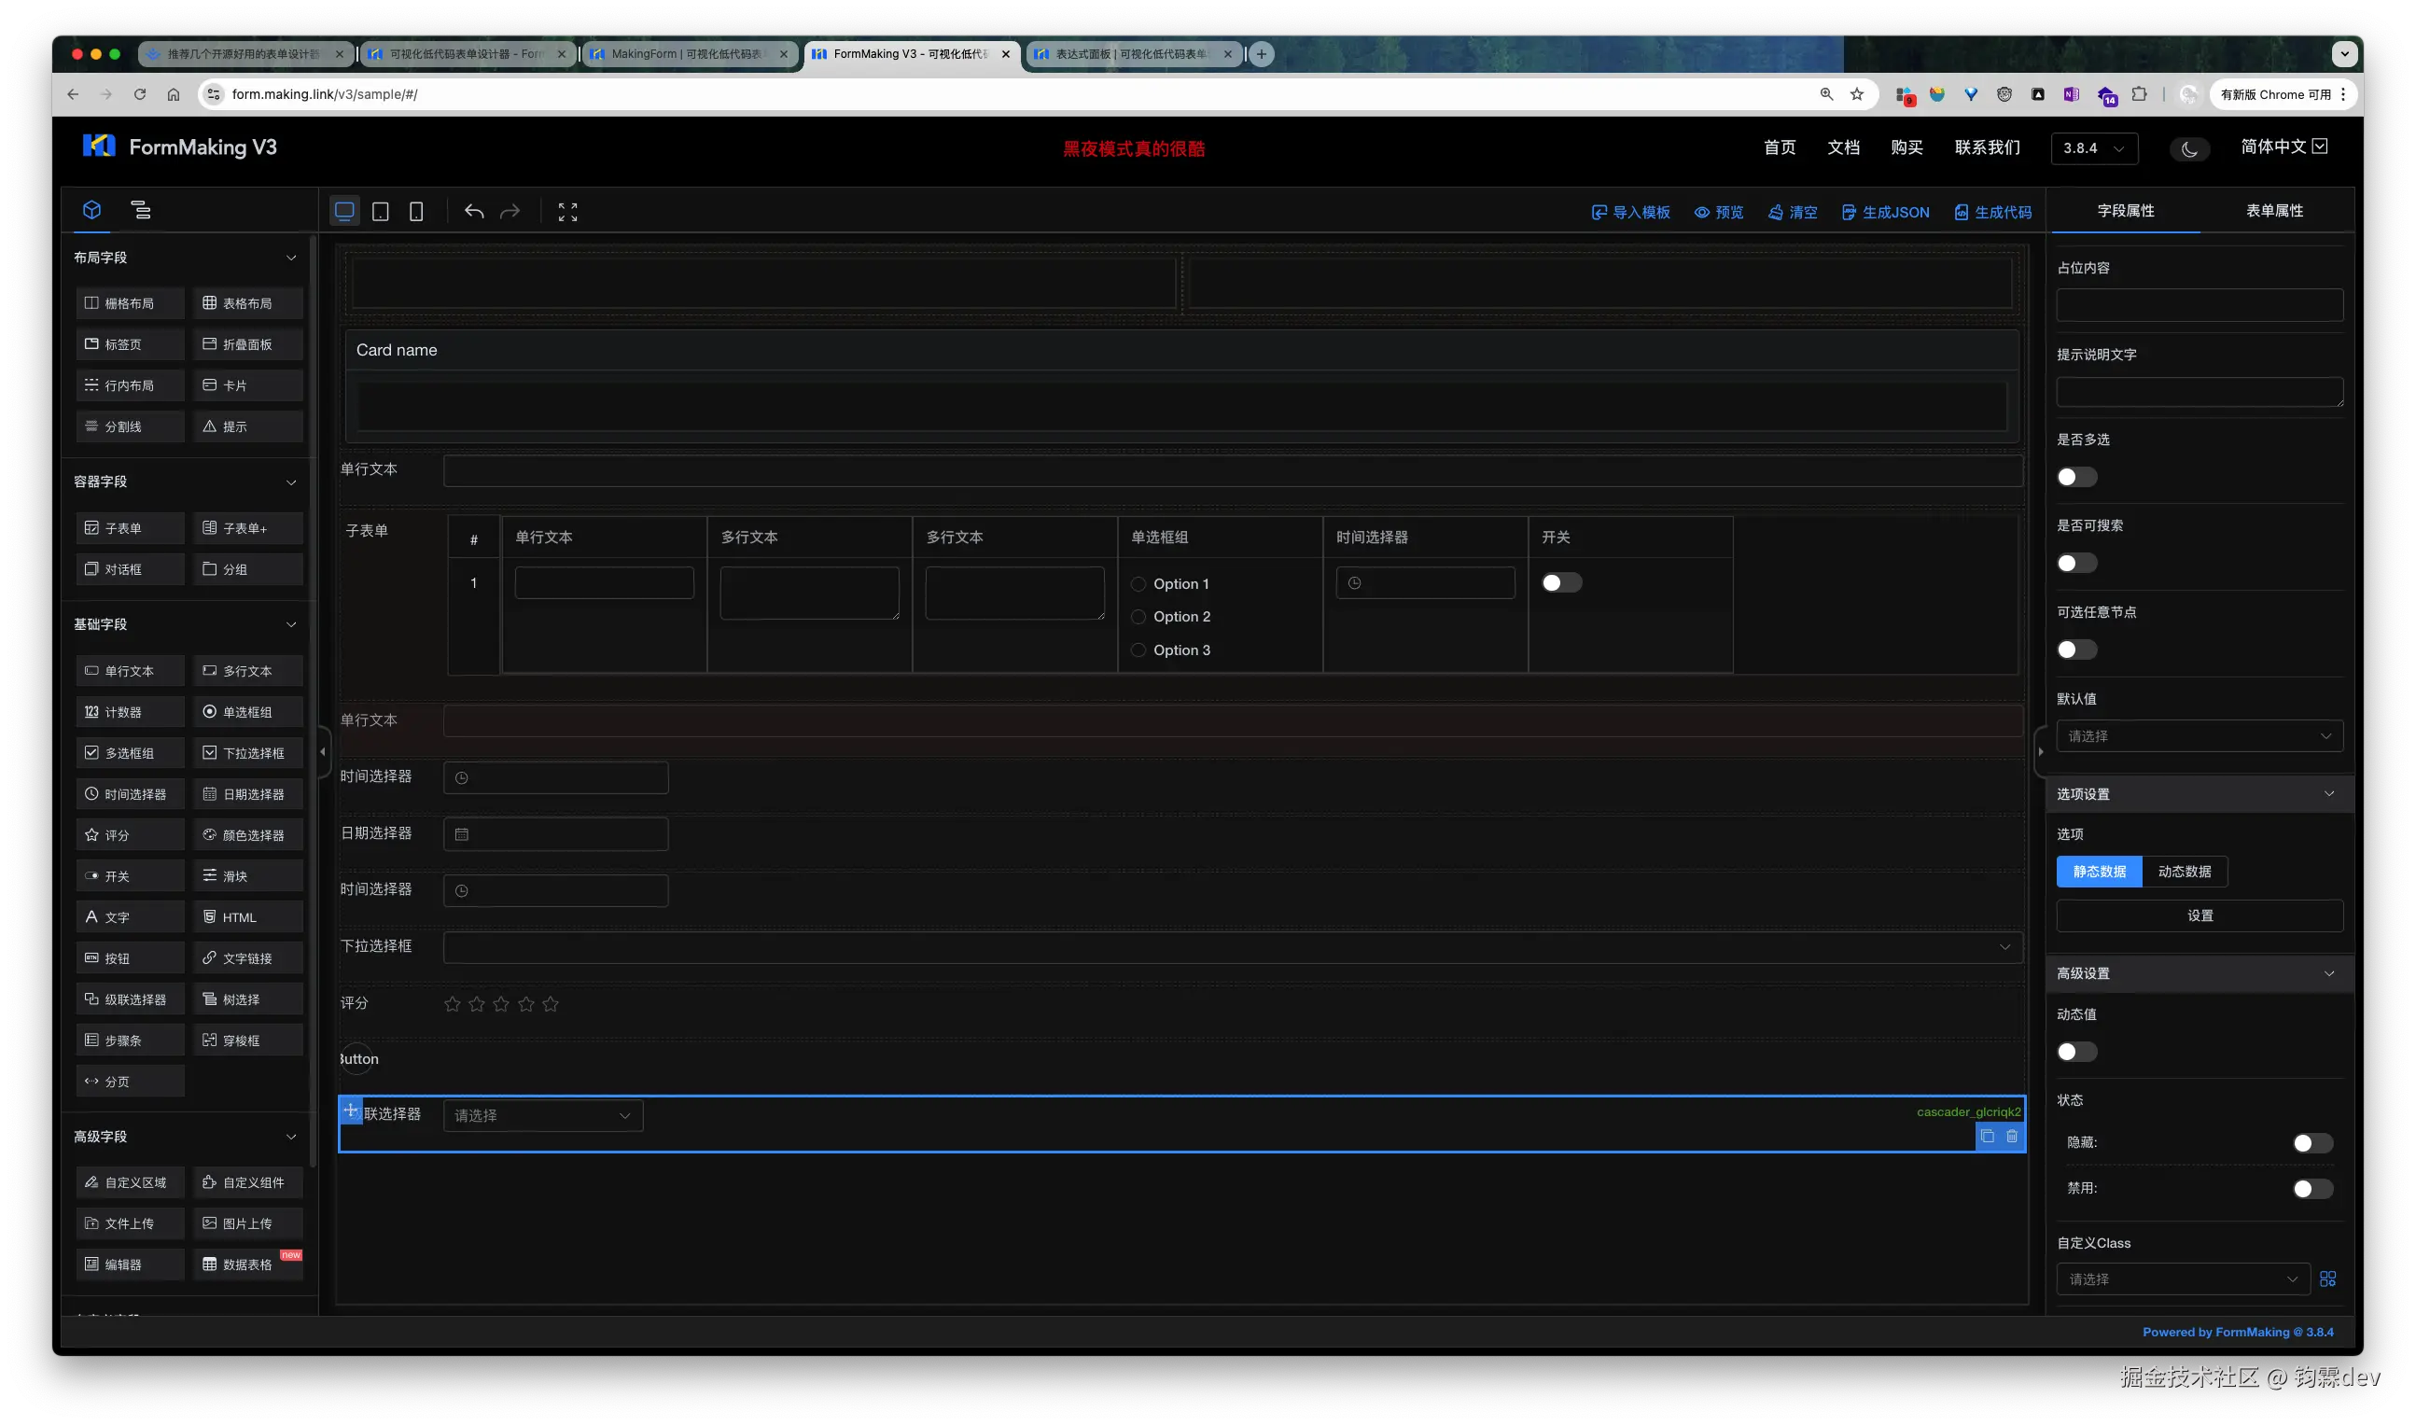
Task: Open the 3.8.4 version dropdown
Action: (x=2093, y=148)
